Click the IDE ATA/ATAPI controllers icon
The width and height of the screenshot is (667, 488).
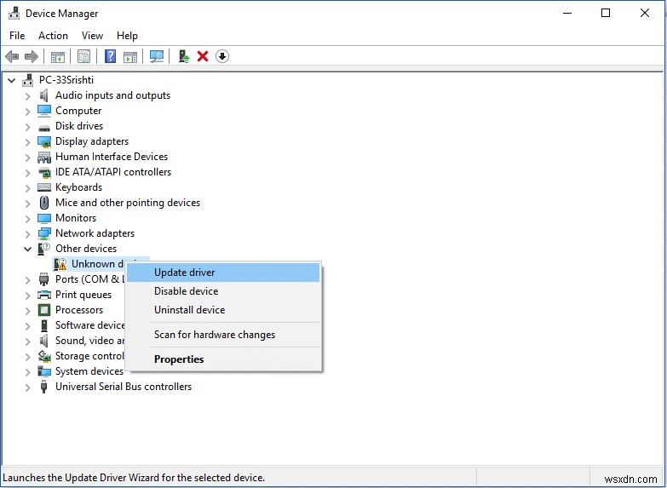coord(44,172)
